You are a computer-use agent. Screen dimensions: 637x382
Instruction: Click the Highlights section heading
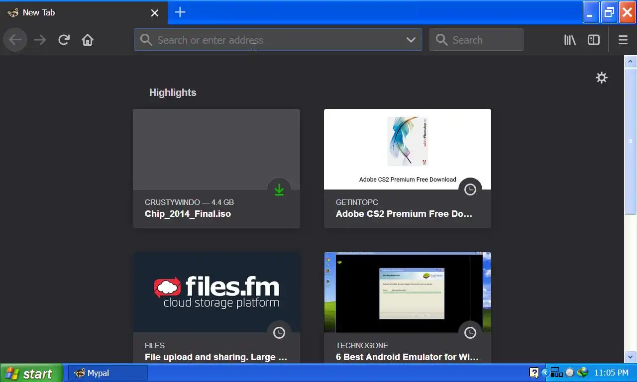tap(173, 93)
